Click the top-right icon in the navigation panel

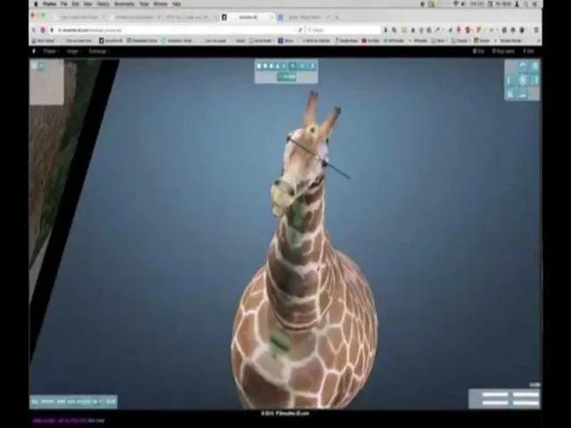click(x=534, y=67)
